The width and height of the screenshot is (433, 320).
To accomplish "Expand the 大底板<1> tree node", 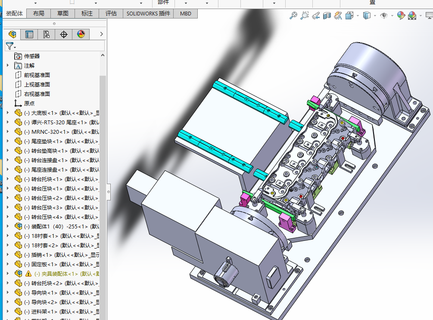I will point(7,113).
